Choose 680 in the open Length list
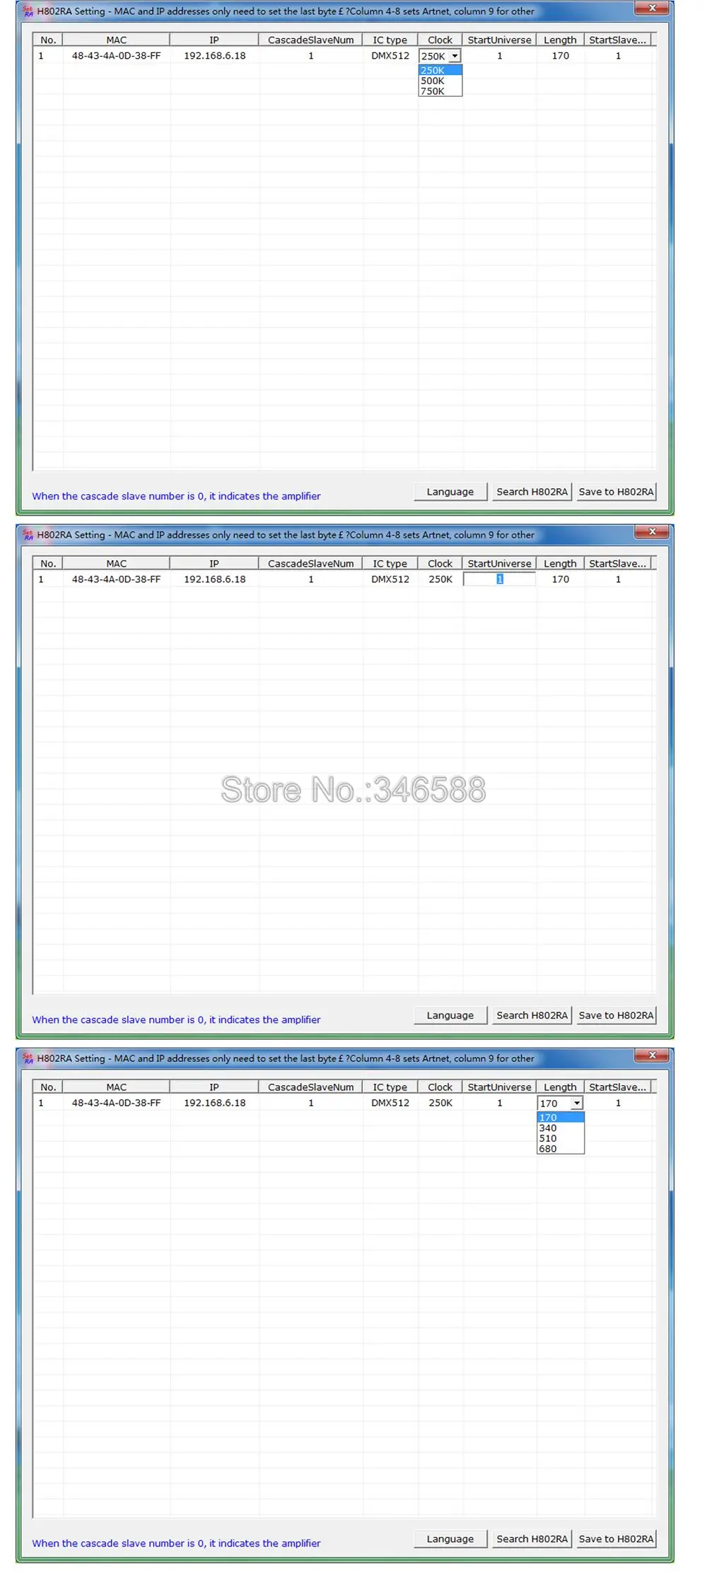707x1579 pixels. (561, 1149)
